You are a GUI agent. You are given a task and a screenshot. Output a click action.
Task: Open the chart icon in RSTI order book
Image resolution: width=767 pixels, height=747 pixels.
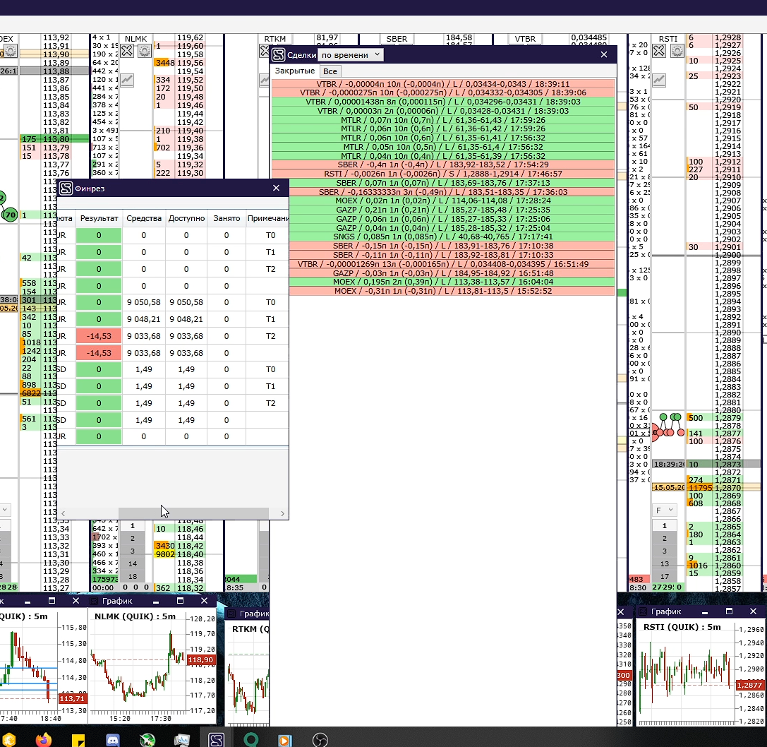point(659,80)
